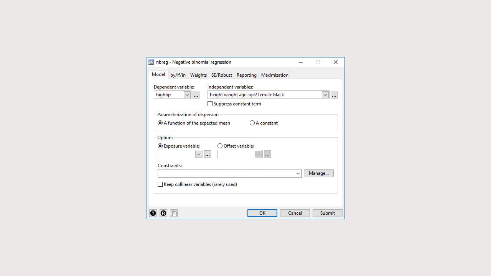Enable Suppress constant term

coord(210,103)
